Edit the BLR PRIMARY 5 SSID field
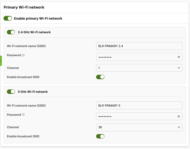Image resolution: width=190 pixels, height=149 pixels. click(139, 105)
